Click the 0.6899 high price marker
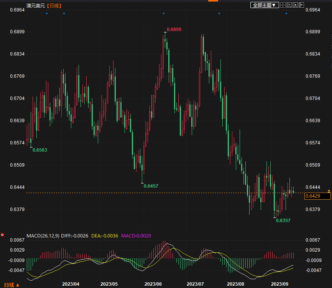The height and width of the screenshot is (288, 332). [x=174, y=29]
